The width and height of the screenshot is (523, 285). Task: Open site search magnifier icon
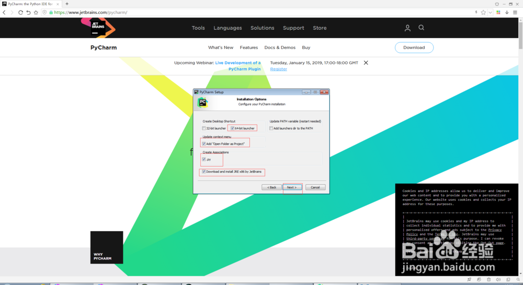421,28
